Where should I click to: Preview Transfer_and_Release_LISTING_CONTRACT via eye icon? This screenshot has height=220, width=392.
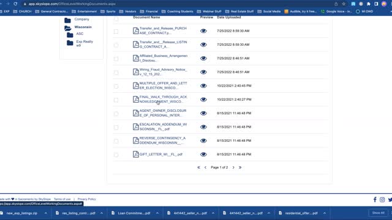[203, 45]
